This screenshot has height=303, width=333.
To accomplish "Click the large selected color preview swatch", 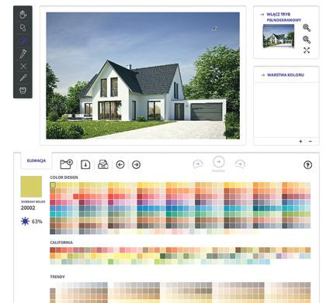I will coord(31,187).
